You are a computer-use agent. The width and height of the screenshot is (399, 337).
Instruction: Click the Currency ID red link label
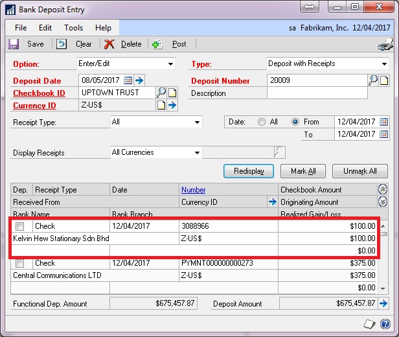34,106
